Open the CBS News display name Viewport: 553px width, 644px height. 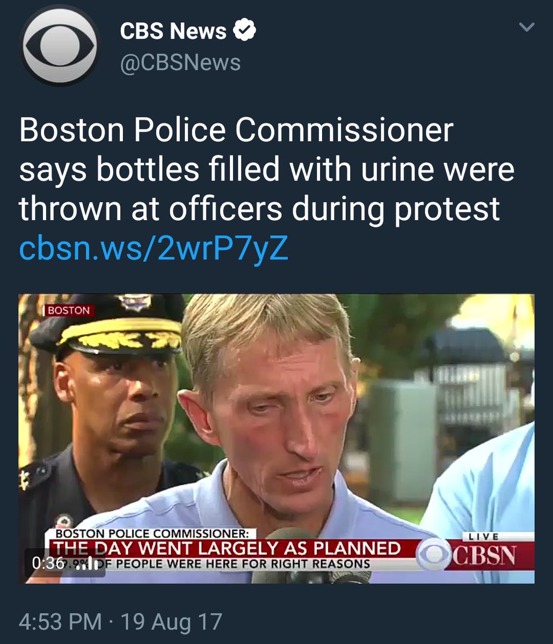[173, 31]
